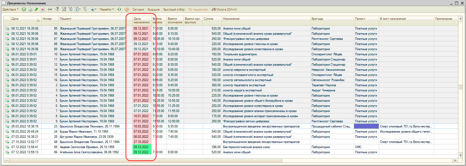466x166 pixels.
Task: Toggle the Сегодня filter
Action: point(138,9)
